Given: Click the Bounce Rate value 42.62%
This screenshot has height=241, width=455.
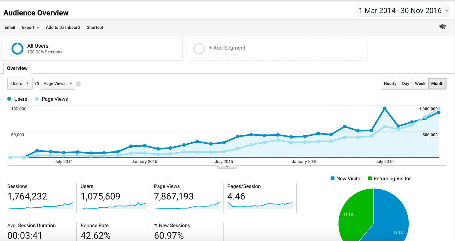Looking at the screenshot, I should coord(96,236).
